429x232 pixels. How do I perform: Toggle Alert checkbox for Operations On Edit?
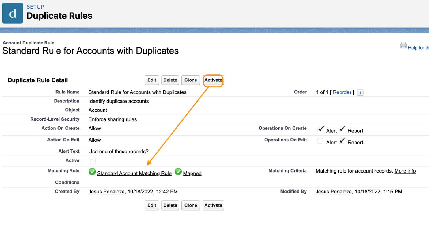pos(321,141)
